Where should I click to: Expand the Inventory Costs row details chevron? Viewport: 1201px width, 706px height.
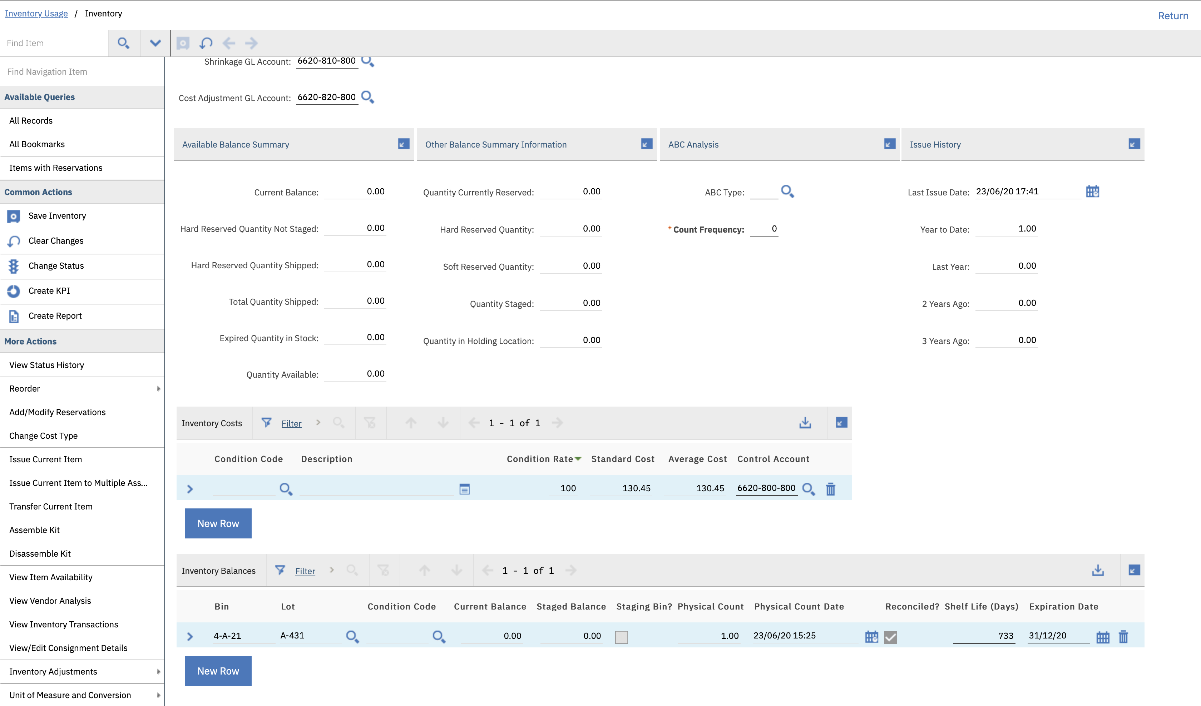click(190, 489)
